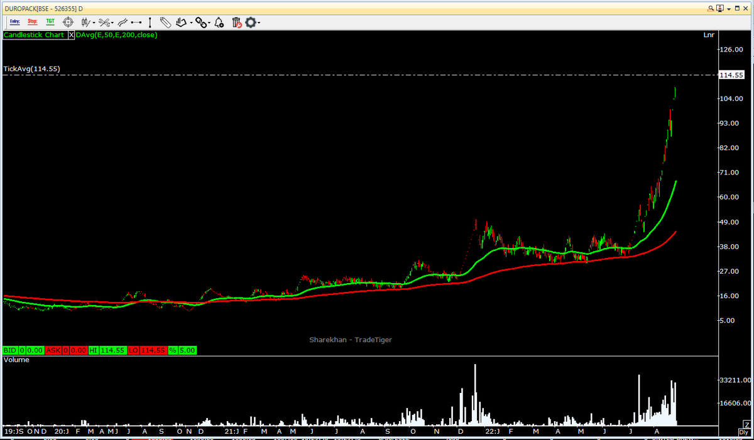Select the vertical line tool
The image size is (754, 440).
[x=150, y=22]
